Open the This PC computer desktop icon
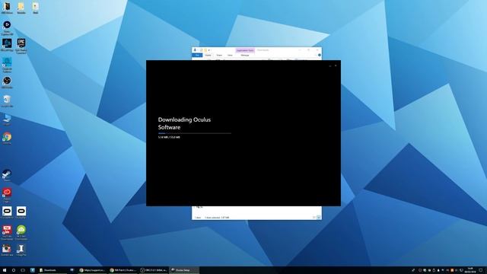The width and height of the screenshot is (487, 274). [x=7, y=119]
